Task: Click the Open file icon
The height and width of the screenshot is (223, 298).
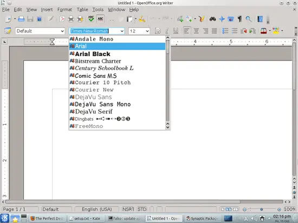Action: tap(21, 19)
